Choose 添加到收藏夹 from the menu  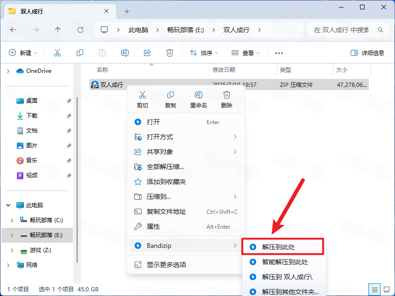(186, 182)
